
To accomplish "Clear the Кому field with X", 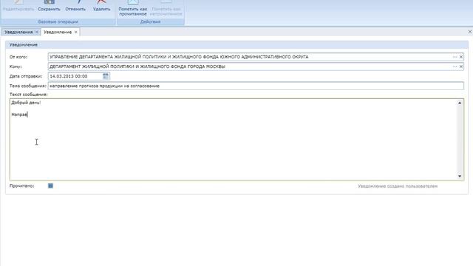I will tap(461, 66).
